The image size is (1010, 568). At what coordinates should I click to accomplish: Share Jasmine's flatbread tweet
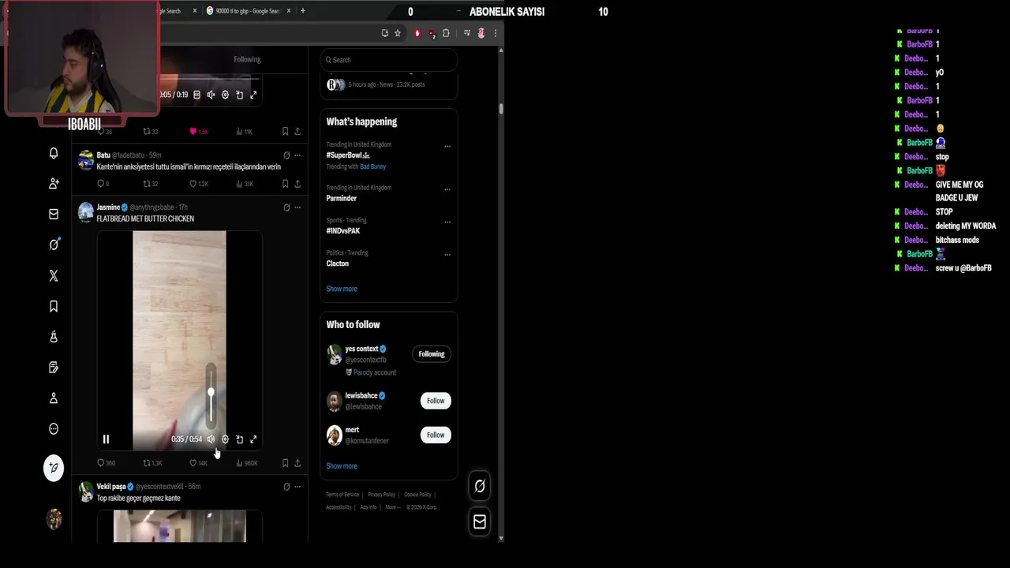[x=297, y=463]
